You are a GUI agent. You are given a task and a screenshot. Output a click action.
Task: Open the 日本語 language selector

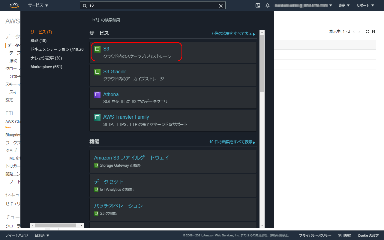(x=41, y=235)
